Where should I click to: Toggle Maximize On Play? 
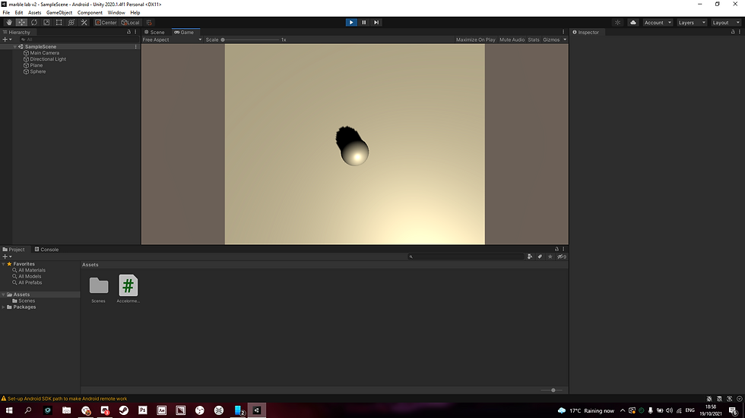pyautogui.click(x=476, y=39)
